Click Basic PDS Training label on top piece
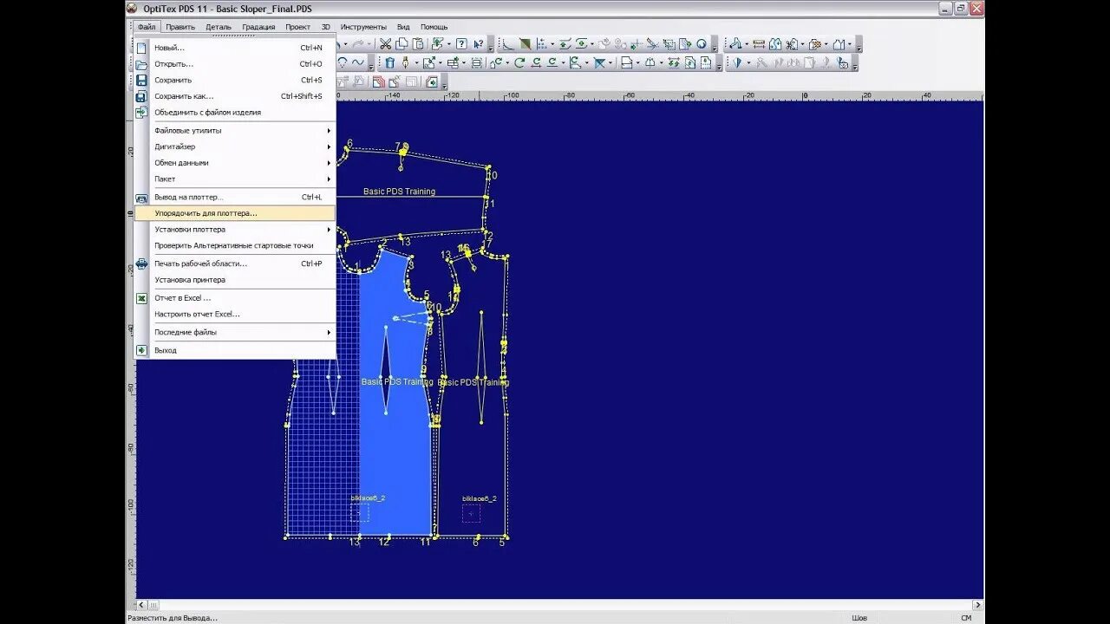The width and height of the screenshot is (1110, 624). coord(399,192)
